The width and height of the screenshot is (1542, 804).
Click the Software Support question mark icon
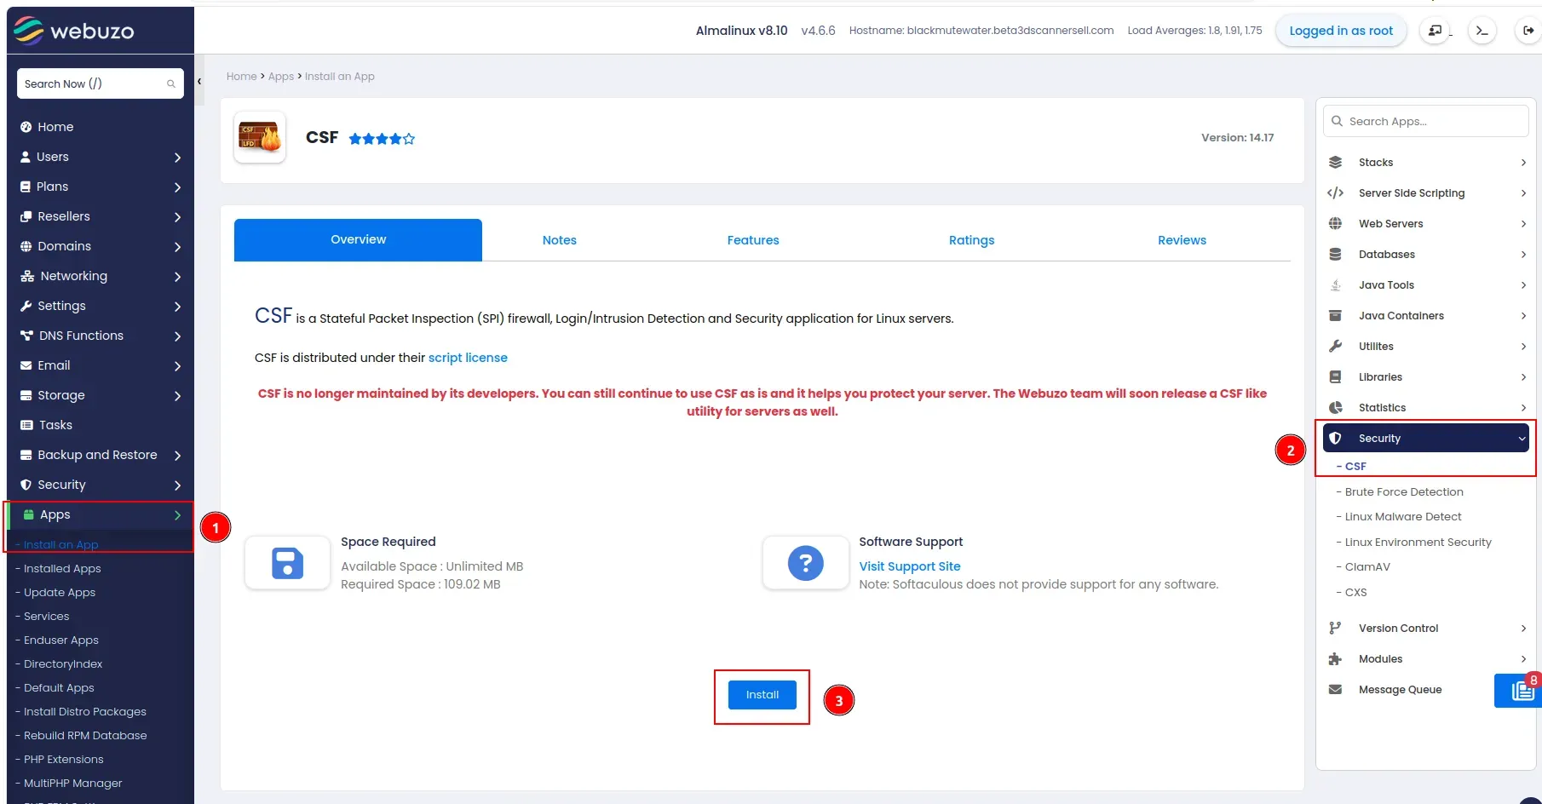coord(806,563)
